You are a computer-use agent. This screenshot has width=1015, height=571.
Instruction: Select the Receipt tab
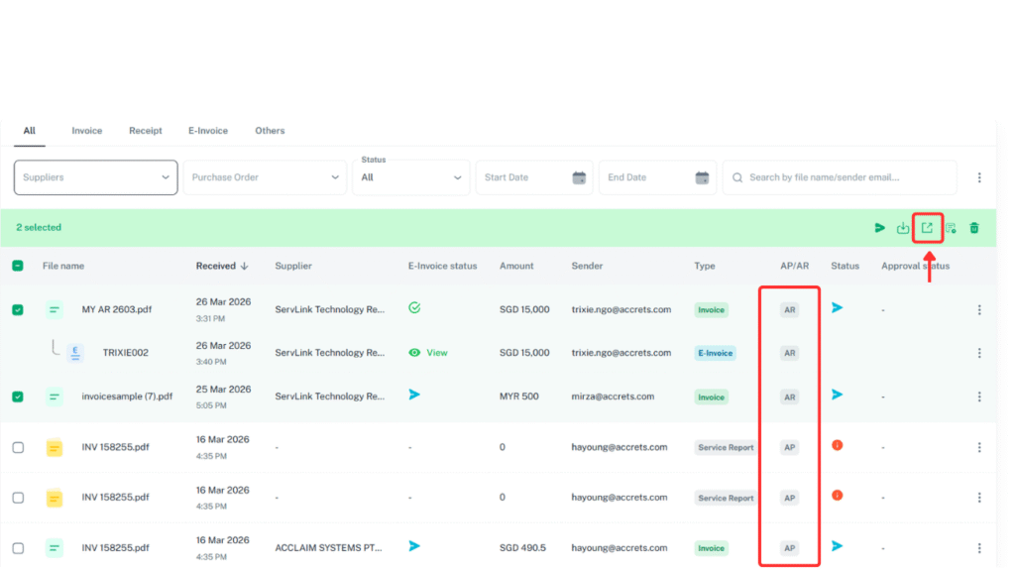tap(145, 130)
